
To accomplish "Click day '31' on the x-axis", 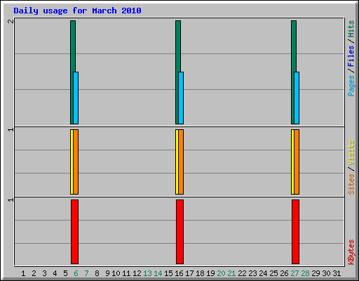I will (x=337, y=273).
